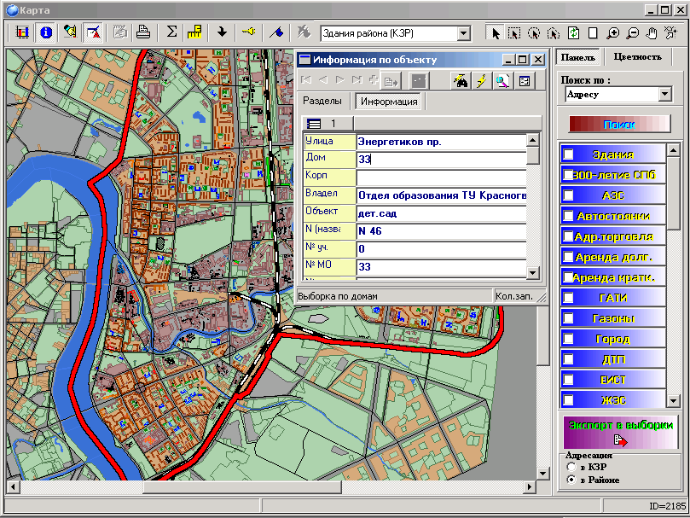Image resolution: width=690 pixels, height=518 pixels.
Task: Click 'Экспорт в выборки' button
Action: pos(620,431)
